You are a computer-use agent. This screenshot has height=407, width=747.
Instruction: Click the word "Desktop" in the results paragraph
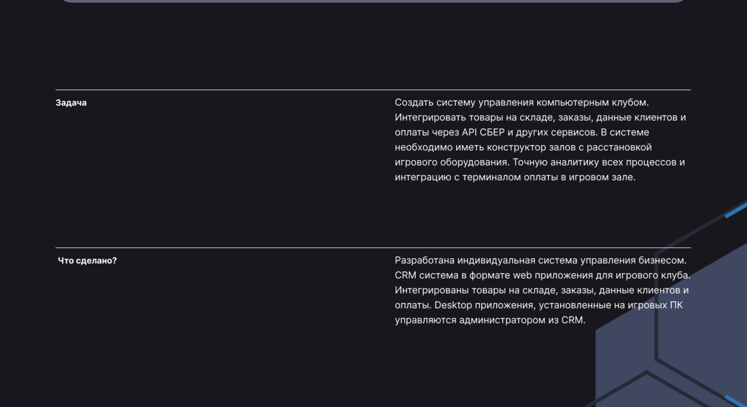453,305
